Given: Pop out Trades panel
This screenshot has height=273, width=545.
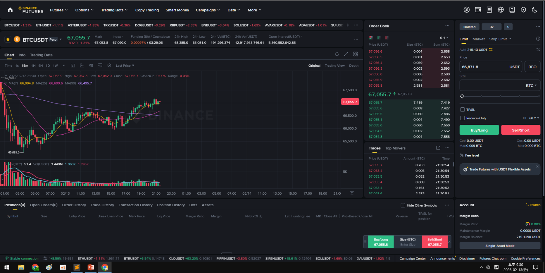Looking at the screenshot, I should 438,148.
